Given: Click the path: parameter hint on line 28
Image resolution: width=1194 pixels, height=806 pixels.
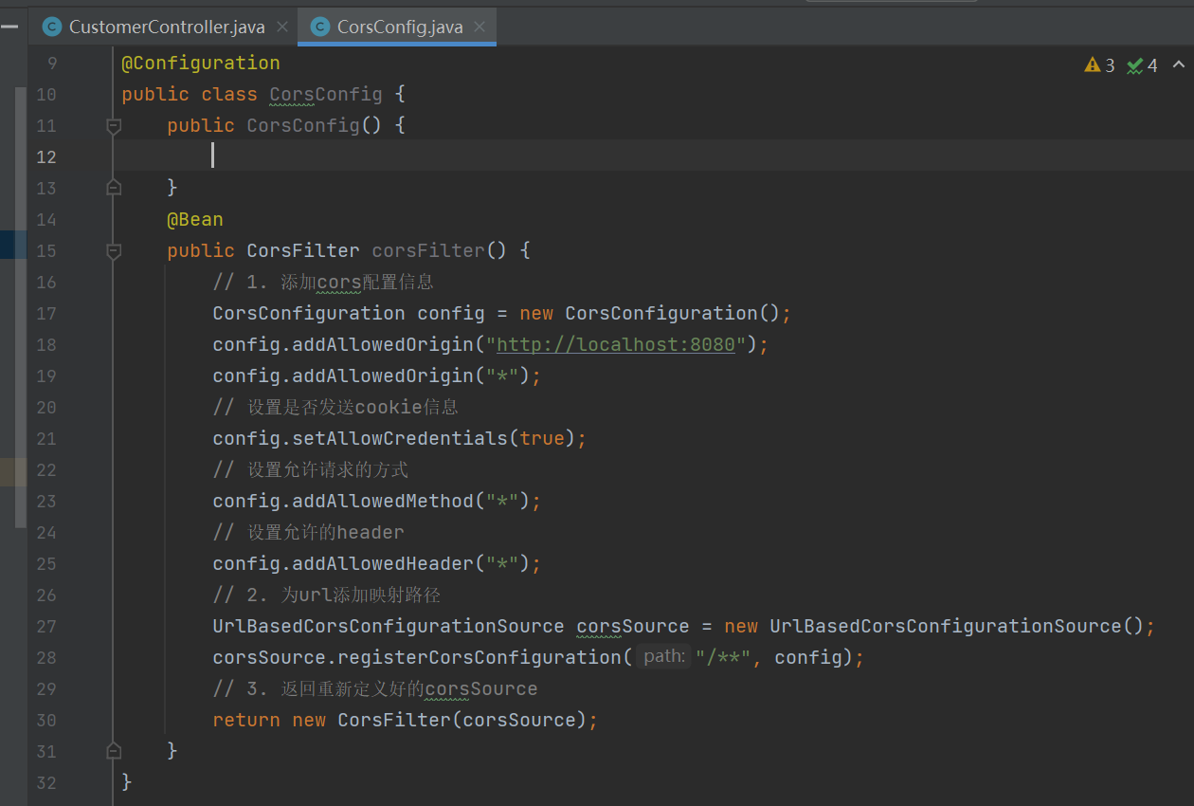Looking at the screenshot, I should click(664, 657).
